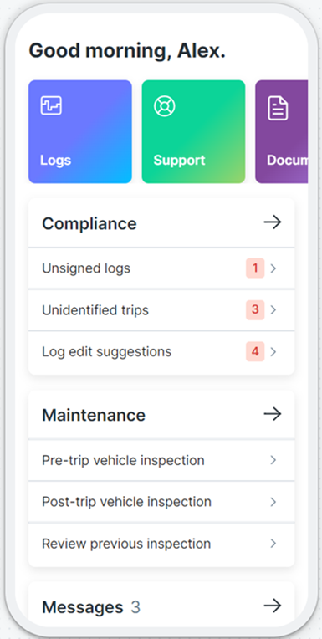
Task: Tap the Messages heading with count 3
Action: pyautogui.click(x=91, y=607)
